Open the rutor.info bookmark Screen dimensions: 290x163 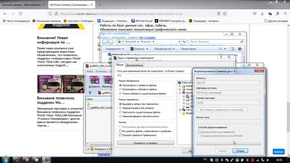pos(79,21)
